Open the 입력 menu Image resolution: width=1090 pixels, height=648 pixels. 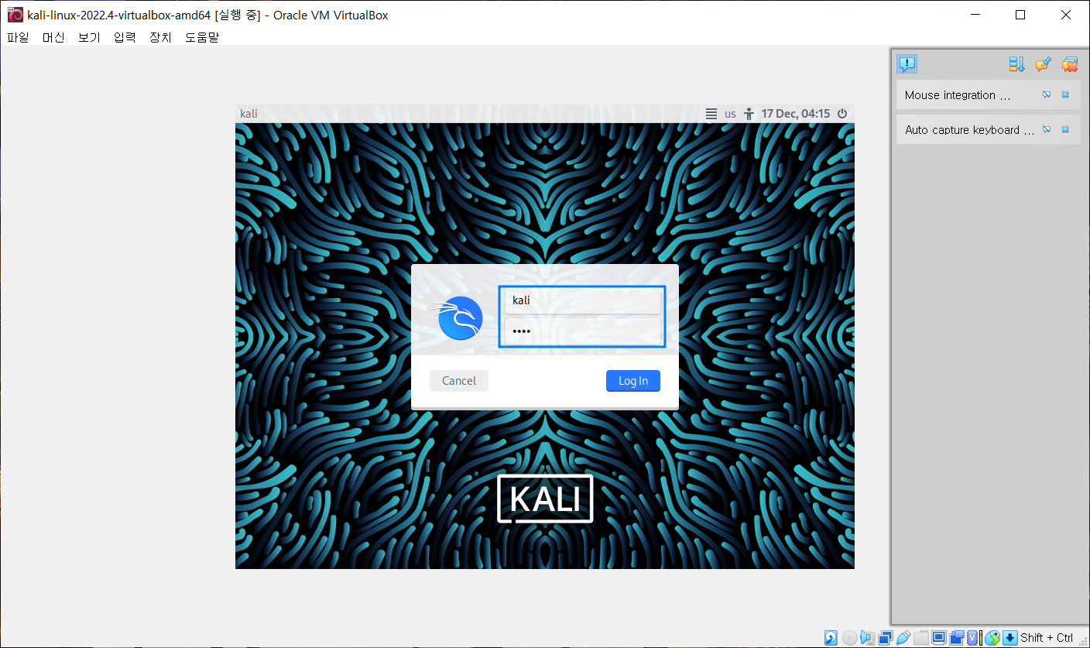125,36
